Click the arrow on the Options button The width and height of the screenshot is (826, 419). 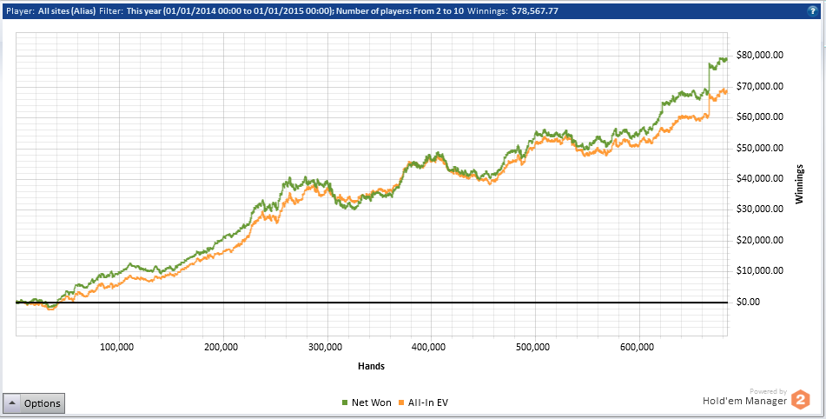click(x=12, y=403)
